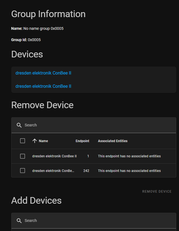
Task: Sort the table by the Name column header
Action: coord(43,141)
